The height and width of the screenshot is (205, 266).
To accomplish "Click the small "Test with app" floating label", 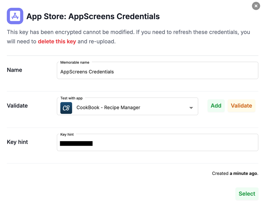I will [71, 98].
